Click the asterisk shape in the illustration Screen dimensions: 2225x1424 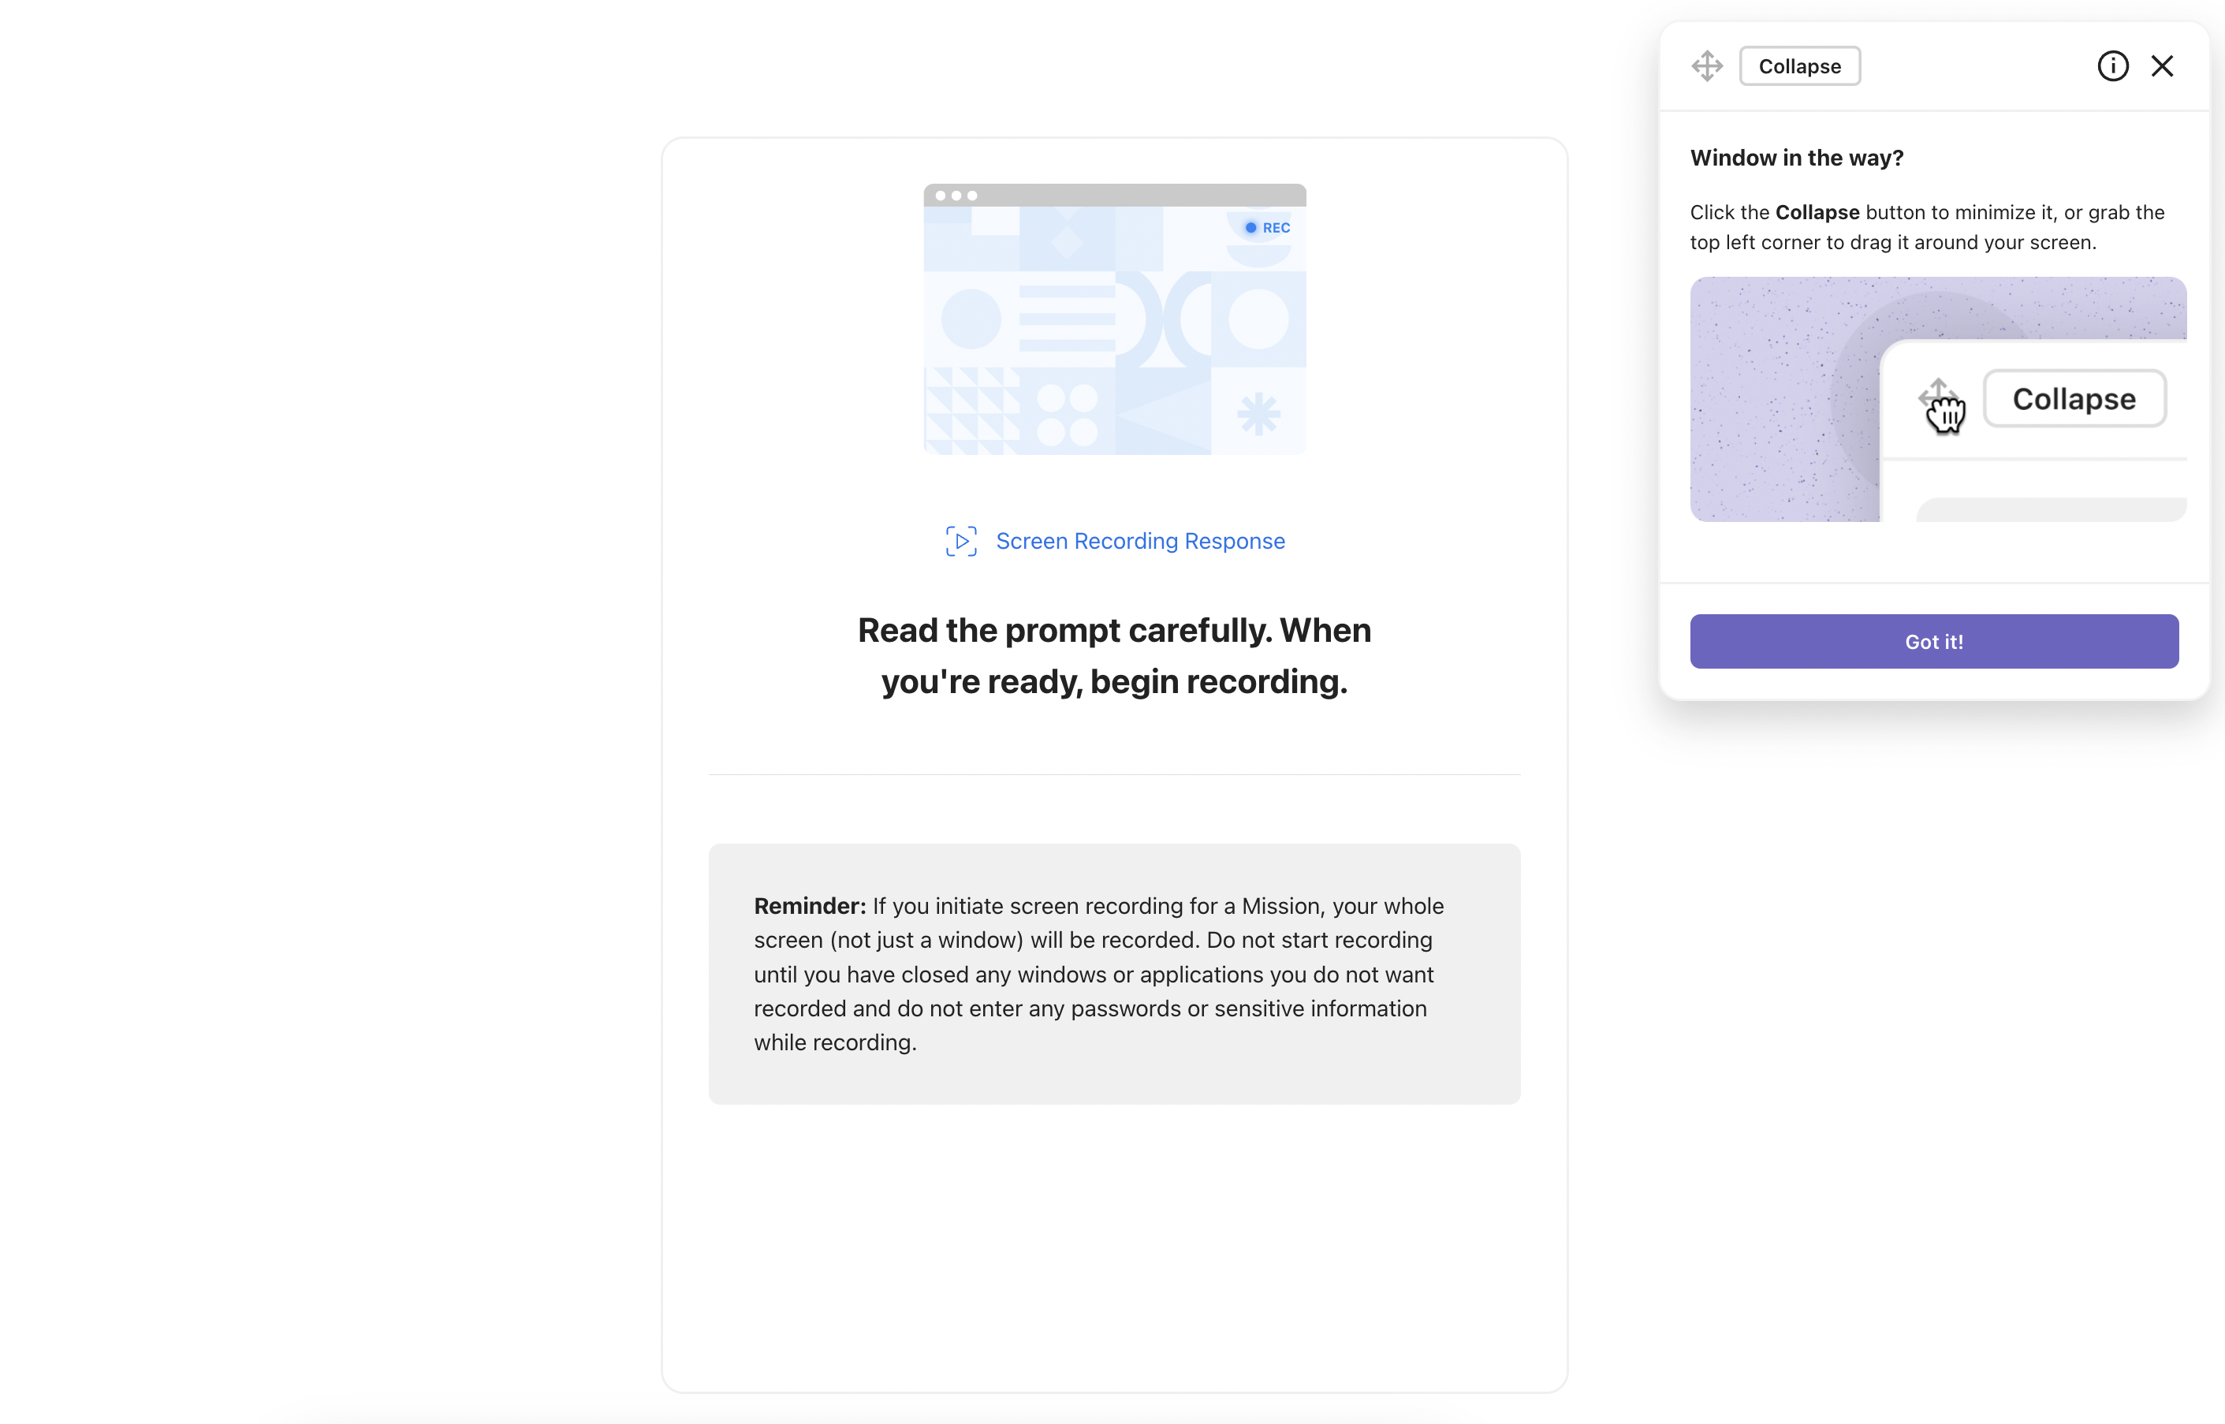click(1258, 413)
